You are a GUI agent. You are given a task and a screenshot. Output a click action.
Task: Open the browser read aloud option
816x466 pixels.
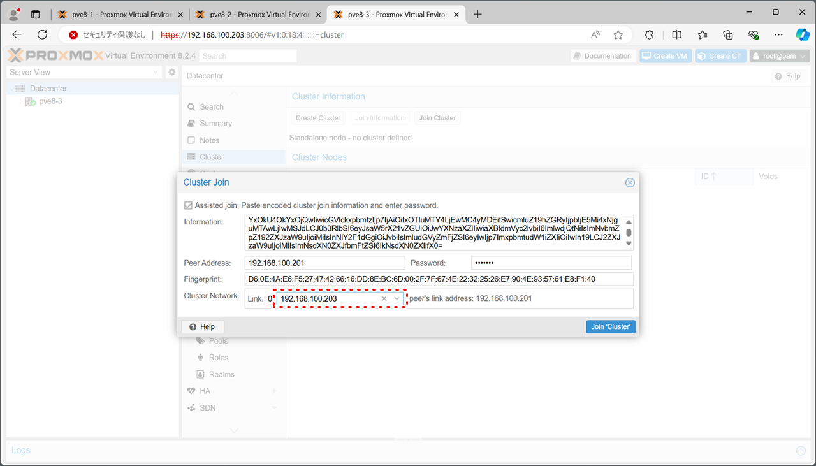(595, 35)
